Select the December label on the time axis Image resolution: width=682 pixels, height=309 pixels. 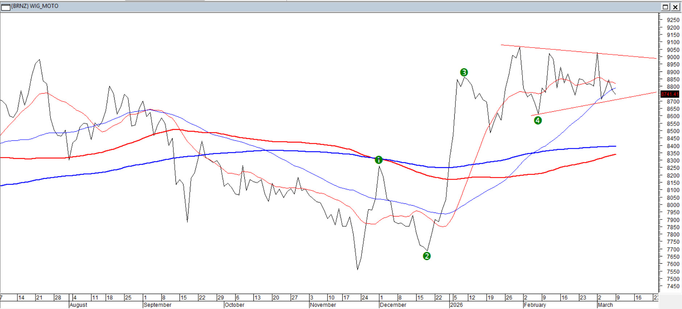(x=393, y=305)
